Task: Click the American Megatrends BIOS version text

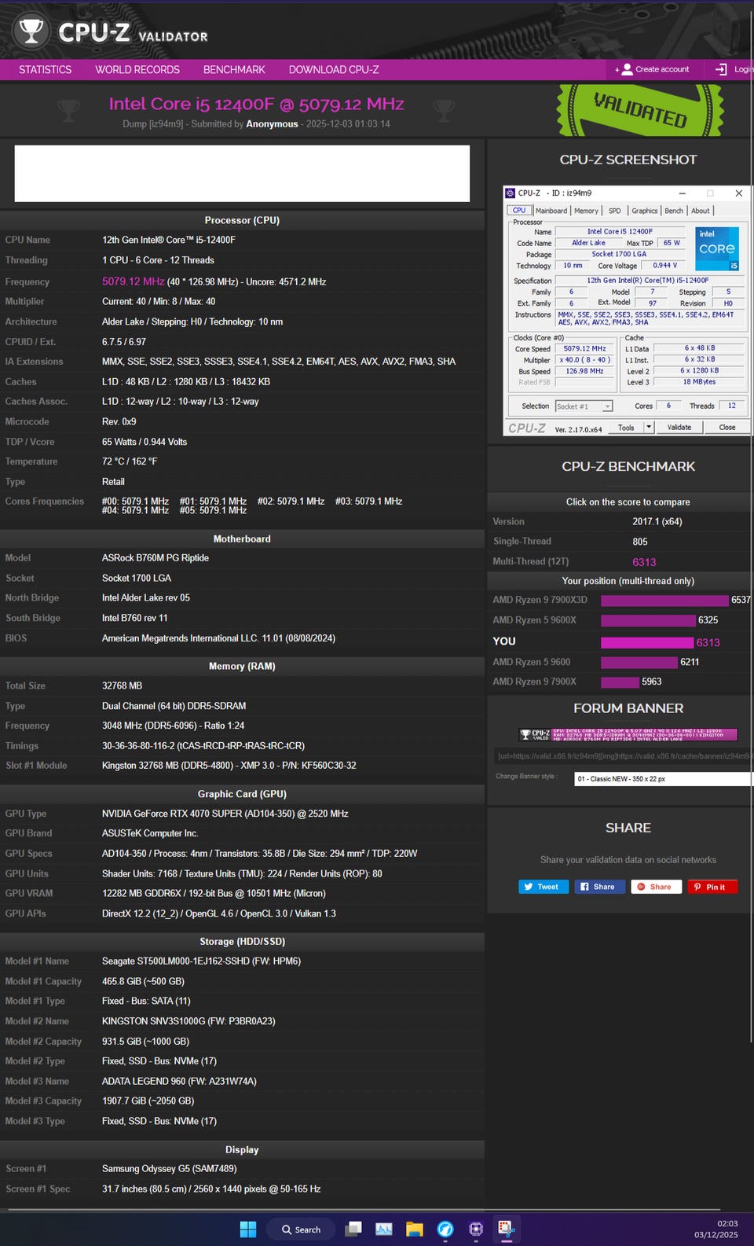Action: 218,638
